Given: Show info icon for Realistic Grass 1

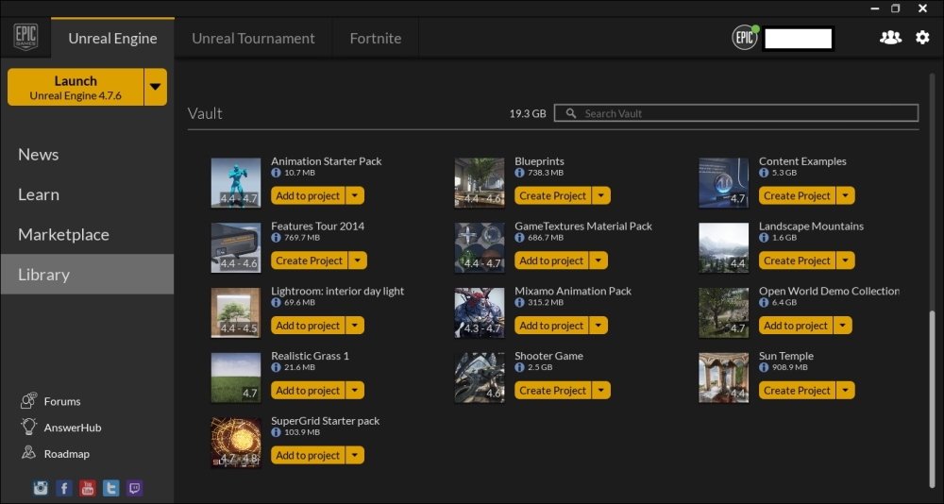Looking at the screenshot, I should point(276,367).
